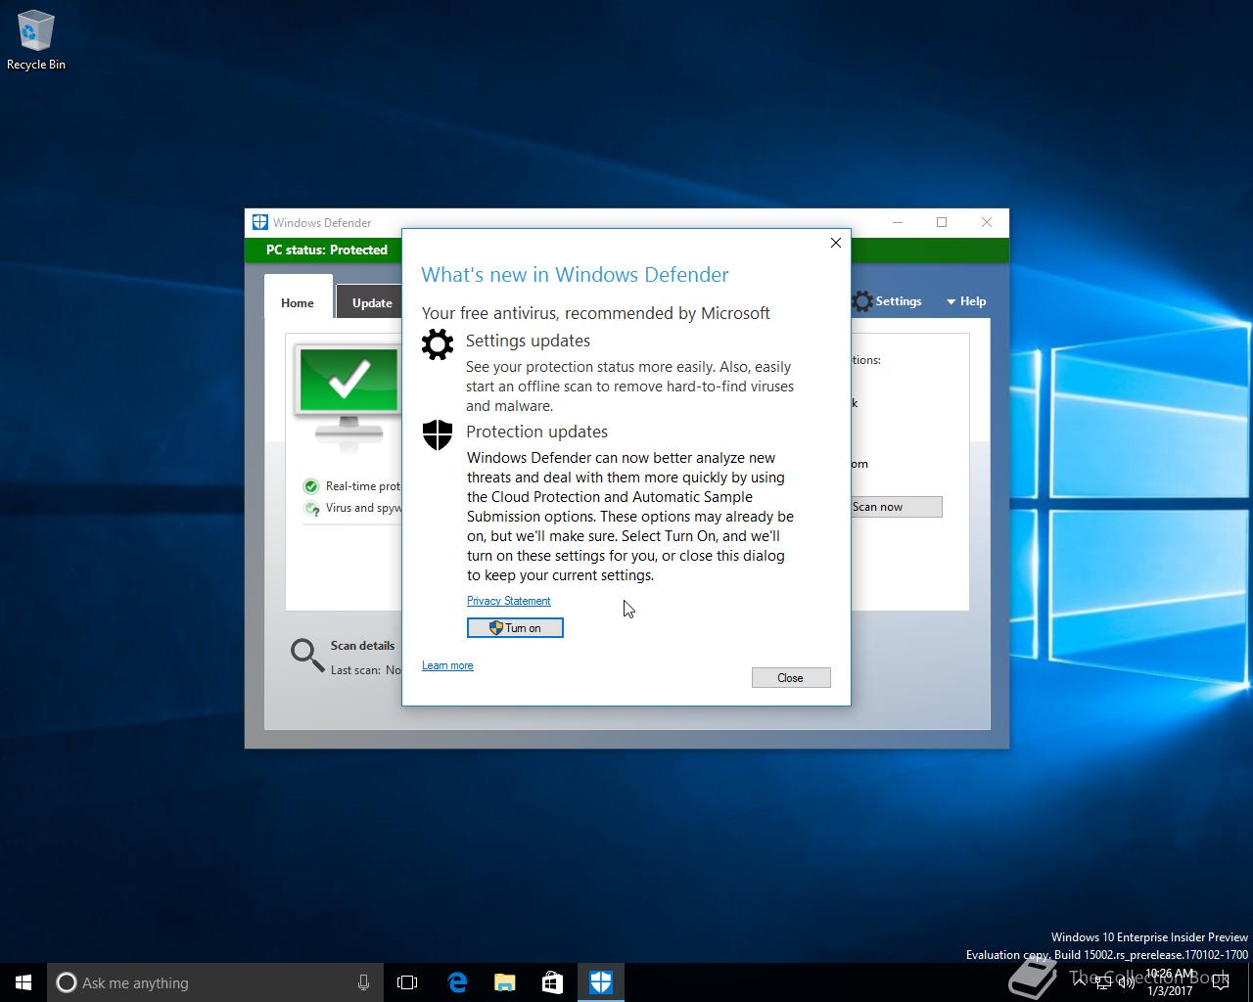
Task: Click the Virus and spyware status check icon
Action: pos(311,508)
